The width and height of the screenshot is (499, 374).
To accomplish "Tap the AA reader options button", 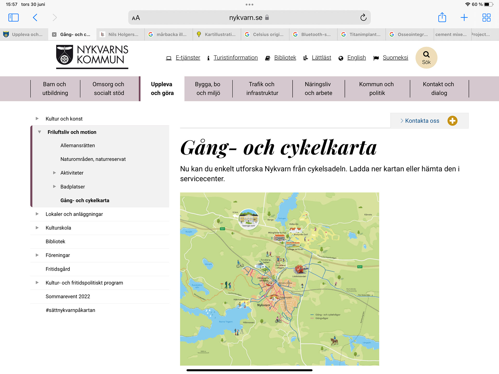I will [136, 18].
